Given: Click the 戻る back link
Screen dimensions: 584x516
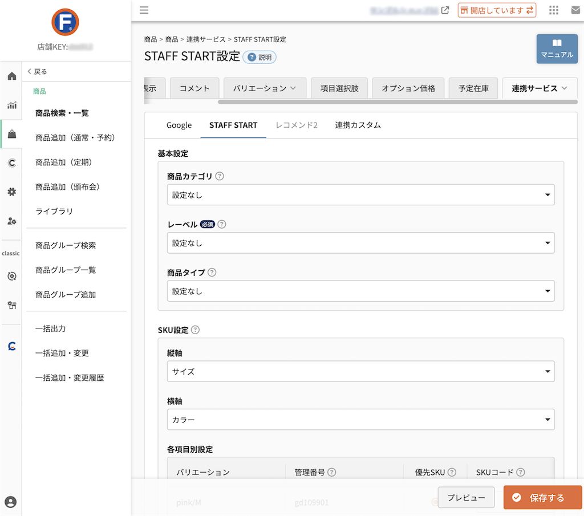Looking at the screenshot, I should (x=37, y=71).
